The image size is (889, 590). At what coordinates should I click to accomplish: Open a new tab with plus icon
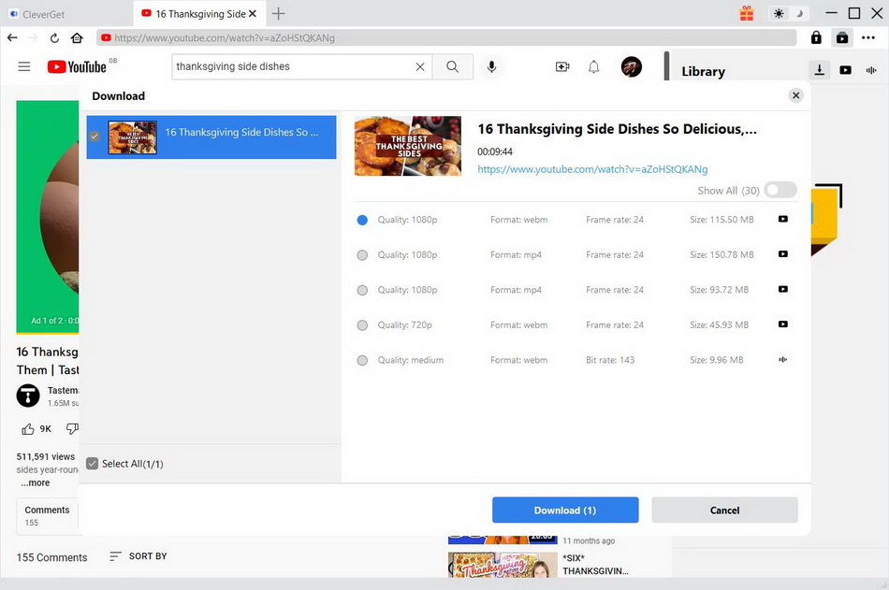pos(278,14)
